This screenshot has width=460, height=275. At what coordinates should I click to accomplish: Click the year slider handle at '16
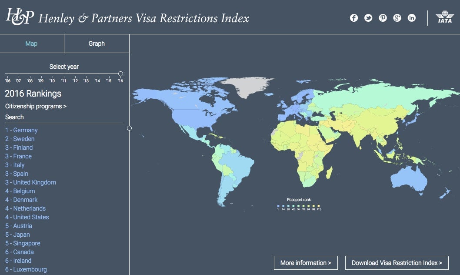coord(120,74)
